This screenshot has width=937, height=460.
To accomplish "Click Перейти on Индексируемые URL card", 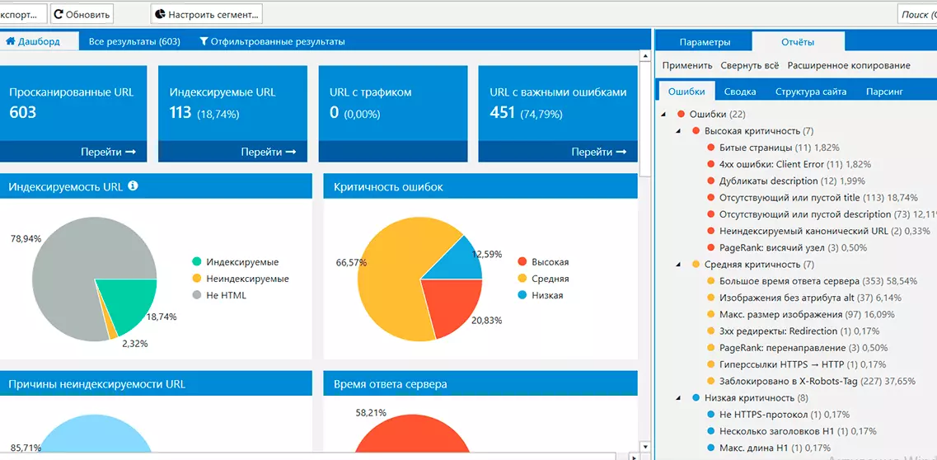I will 269,153.
